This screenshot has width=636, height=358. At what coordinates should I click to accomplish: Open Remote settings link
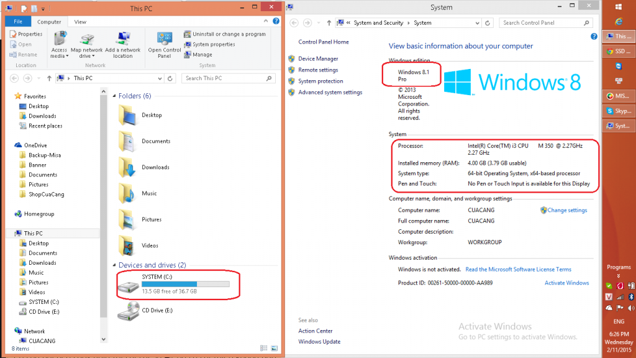(x=318, y=70)
